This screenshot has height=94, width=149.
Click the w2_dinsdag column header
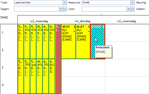pos(82,21)
